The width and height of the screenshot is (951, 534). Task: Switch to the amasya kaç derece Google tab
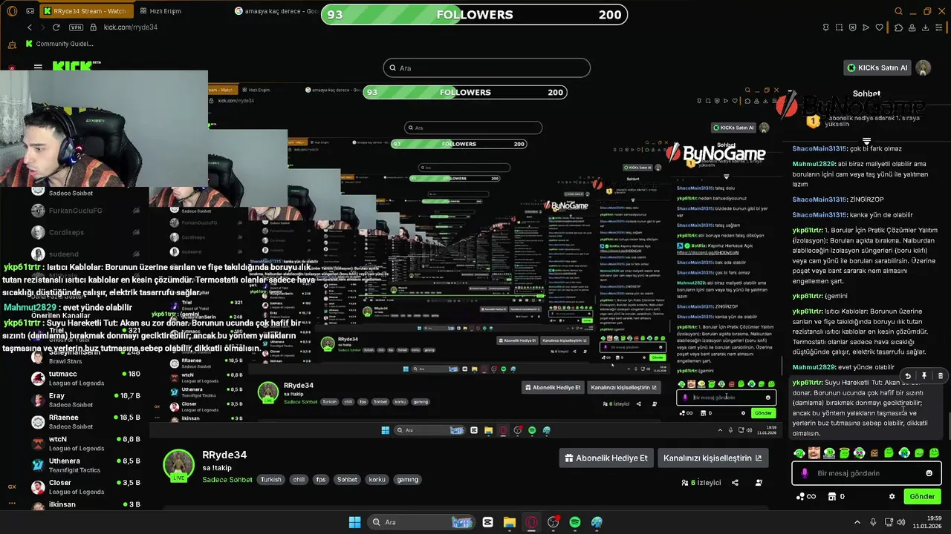[275, 11]
